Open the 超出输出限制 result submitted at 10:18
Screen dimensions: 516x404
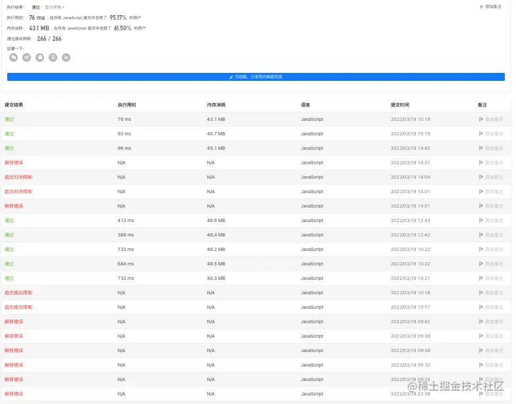(18, 293)
